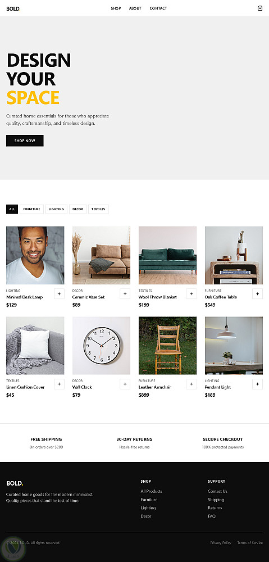This screenshot has width=269, height=562.
Task: Add Minimal Desk Lamp with plus icon
Action: click(x=59, y=294)
